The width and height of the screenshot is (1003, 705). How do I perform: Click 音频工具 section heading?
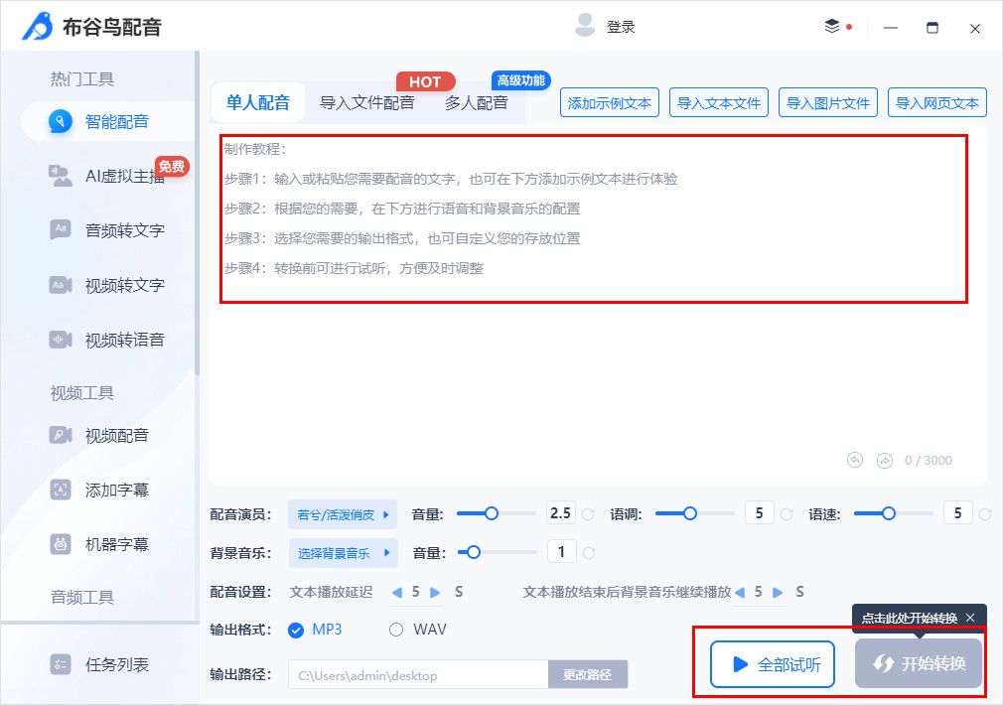pyautogui.click(x=81, y=598)
